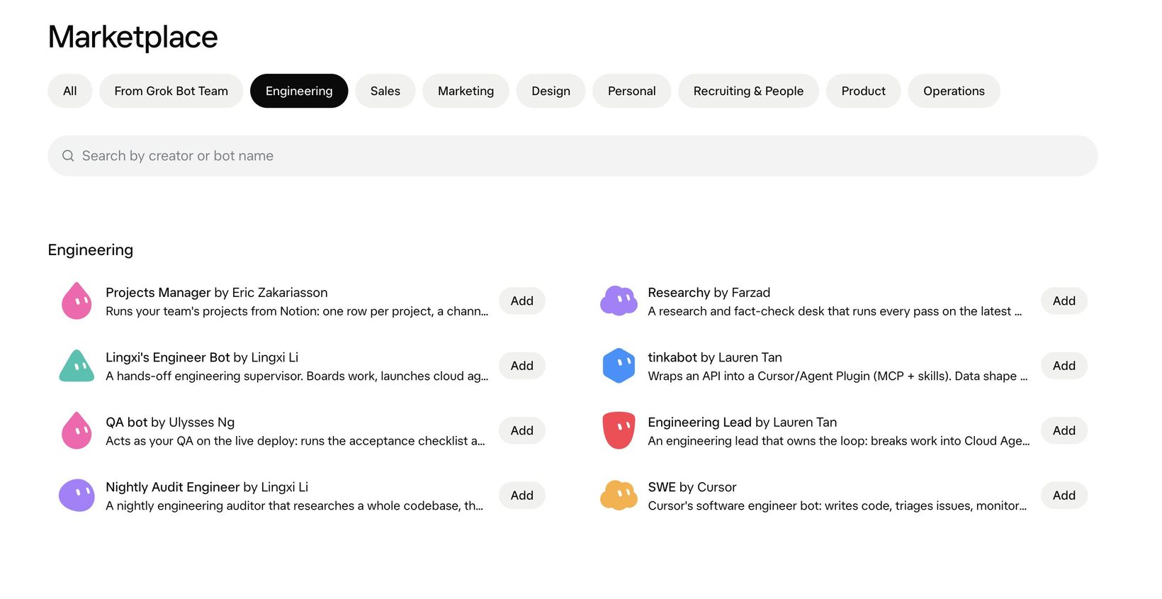
Task: Add Lingxi's Engineer Bot
Action: (x=522, y=366)
